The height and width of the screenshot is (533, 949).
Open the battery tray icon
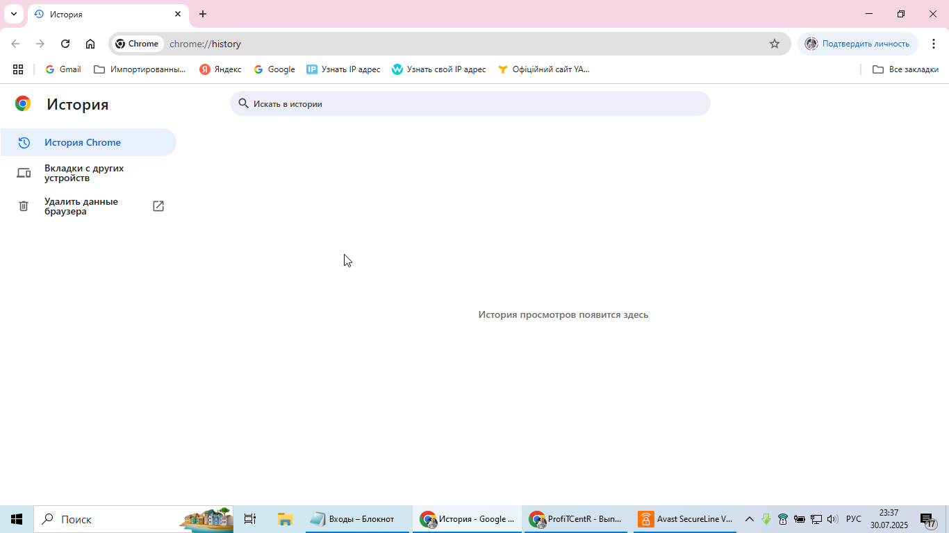[800, 519]
